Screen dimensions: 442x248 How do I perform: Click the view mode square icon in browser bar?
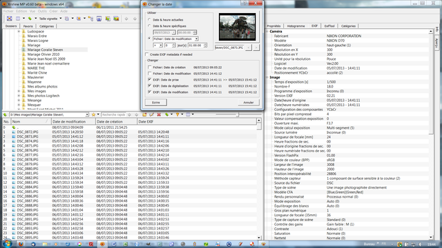pos(188,115)
